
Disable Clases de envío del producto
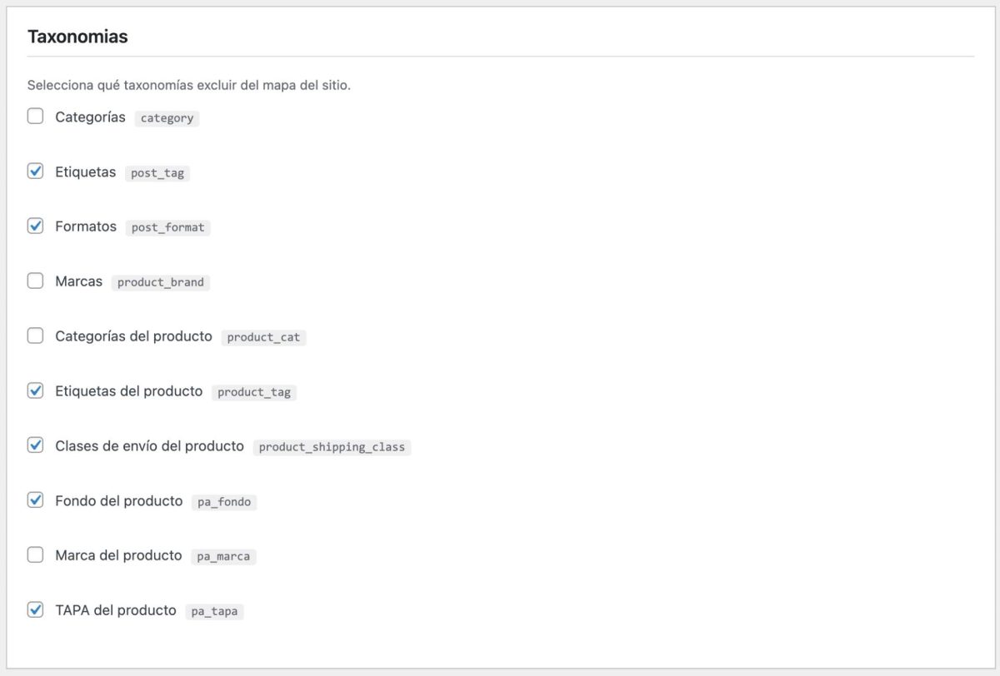(x=35, y=445)
